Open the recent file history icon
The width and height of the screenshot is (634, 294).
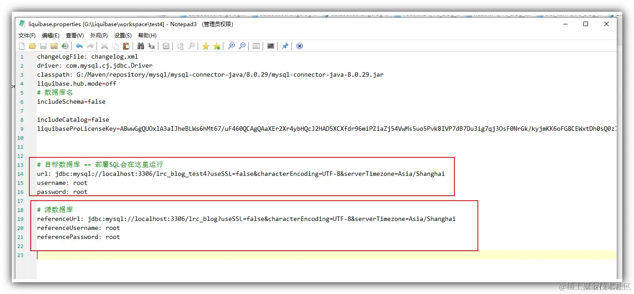pos(65,46)
